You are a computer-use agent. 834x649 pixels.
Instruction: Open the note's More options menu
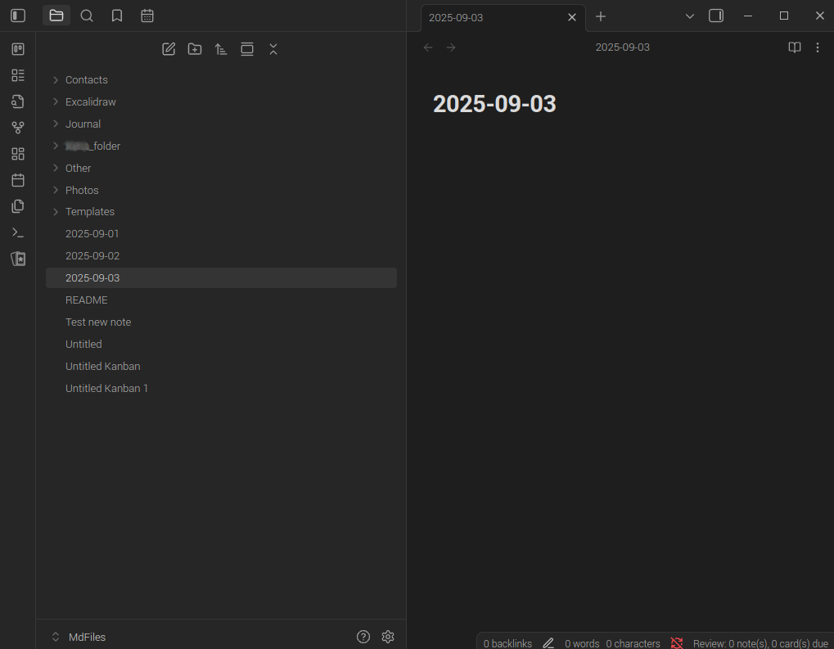[818, 47]
